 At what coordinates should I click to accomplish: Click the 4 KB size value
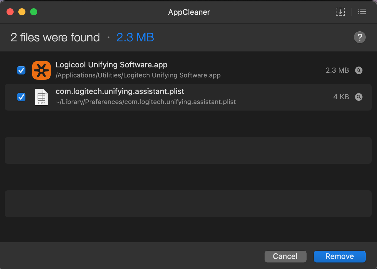[341, 97]
